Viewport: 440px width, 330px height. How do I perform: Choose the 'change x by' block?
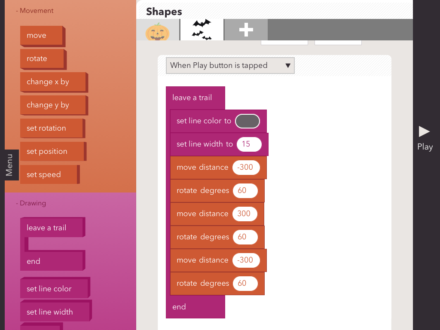click(52, 82)
